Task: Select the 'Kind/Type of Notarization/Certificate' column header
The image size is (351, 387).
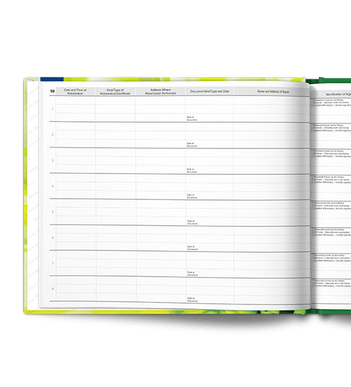Action: [115, 92]
